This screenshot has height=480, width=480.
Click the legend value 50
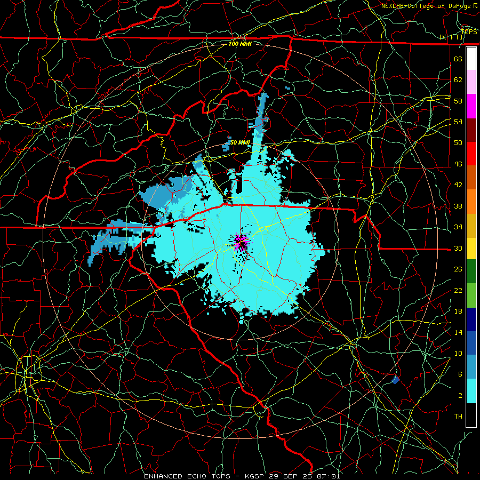(458, 143)
